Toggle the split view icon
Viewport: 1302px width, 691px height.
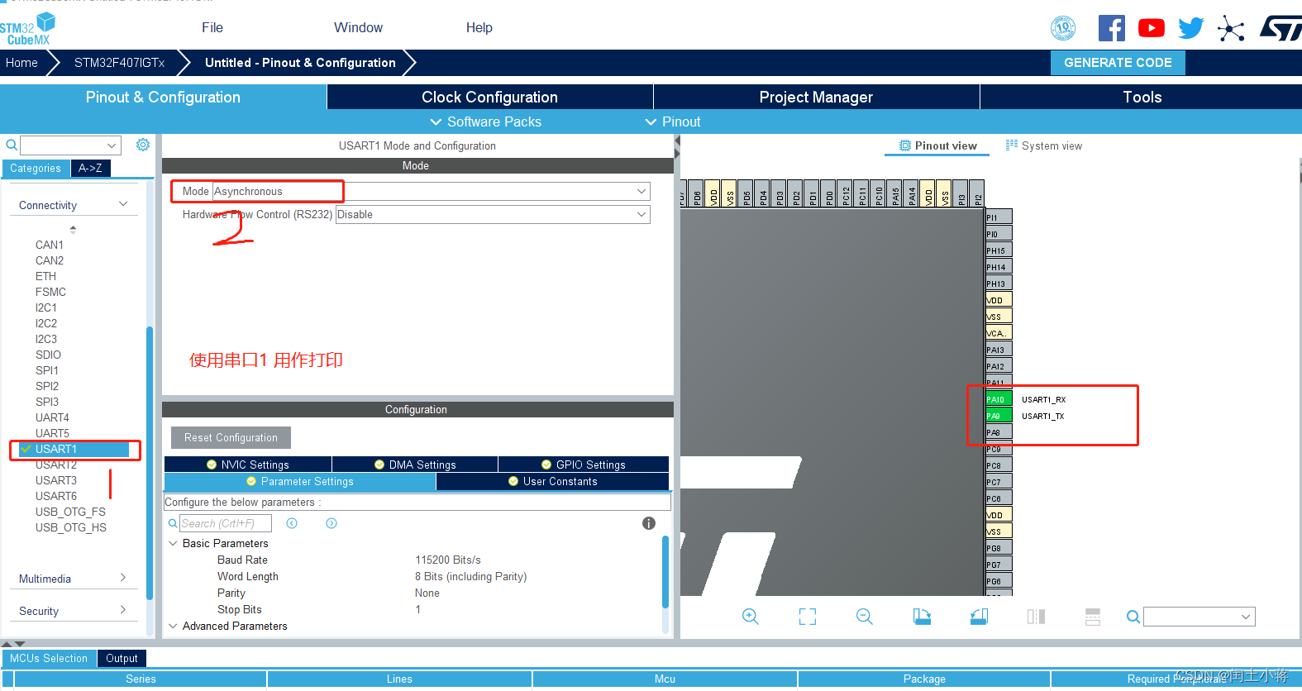tap(1036, 617)
